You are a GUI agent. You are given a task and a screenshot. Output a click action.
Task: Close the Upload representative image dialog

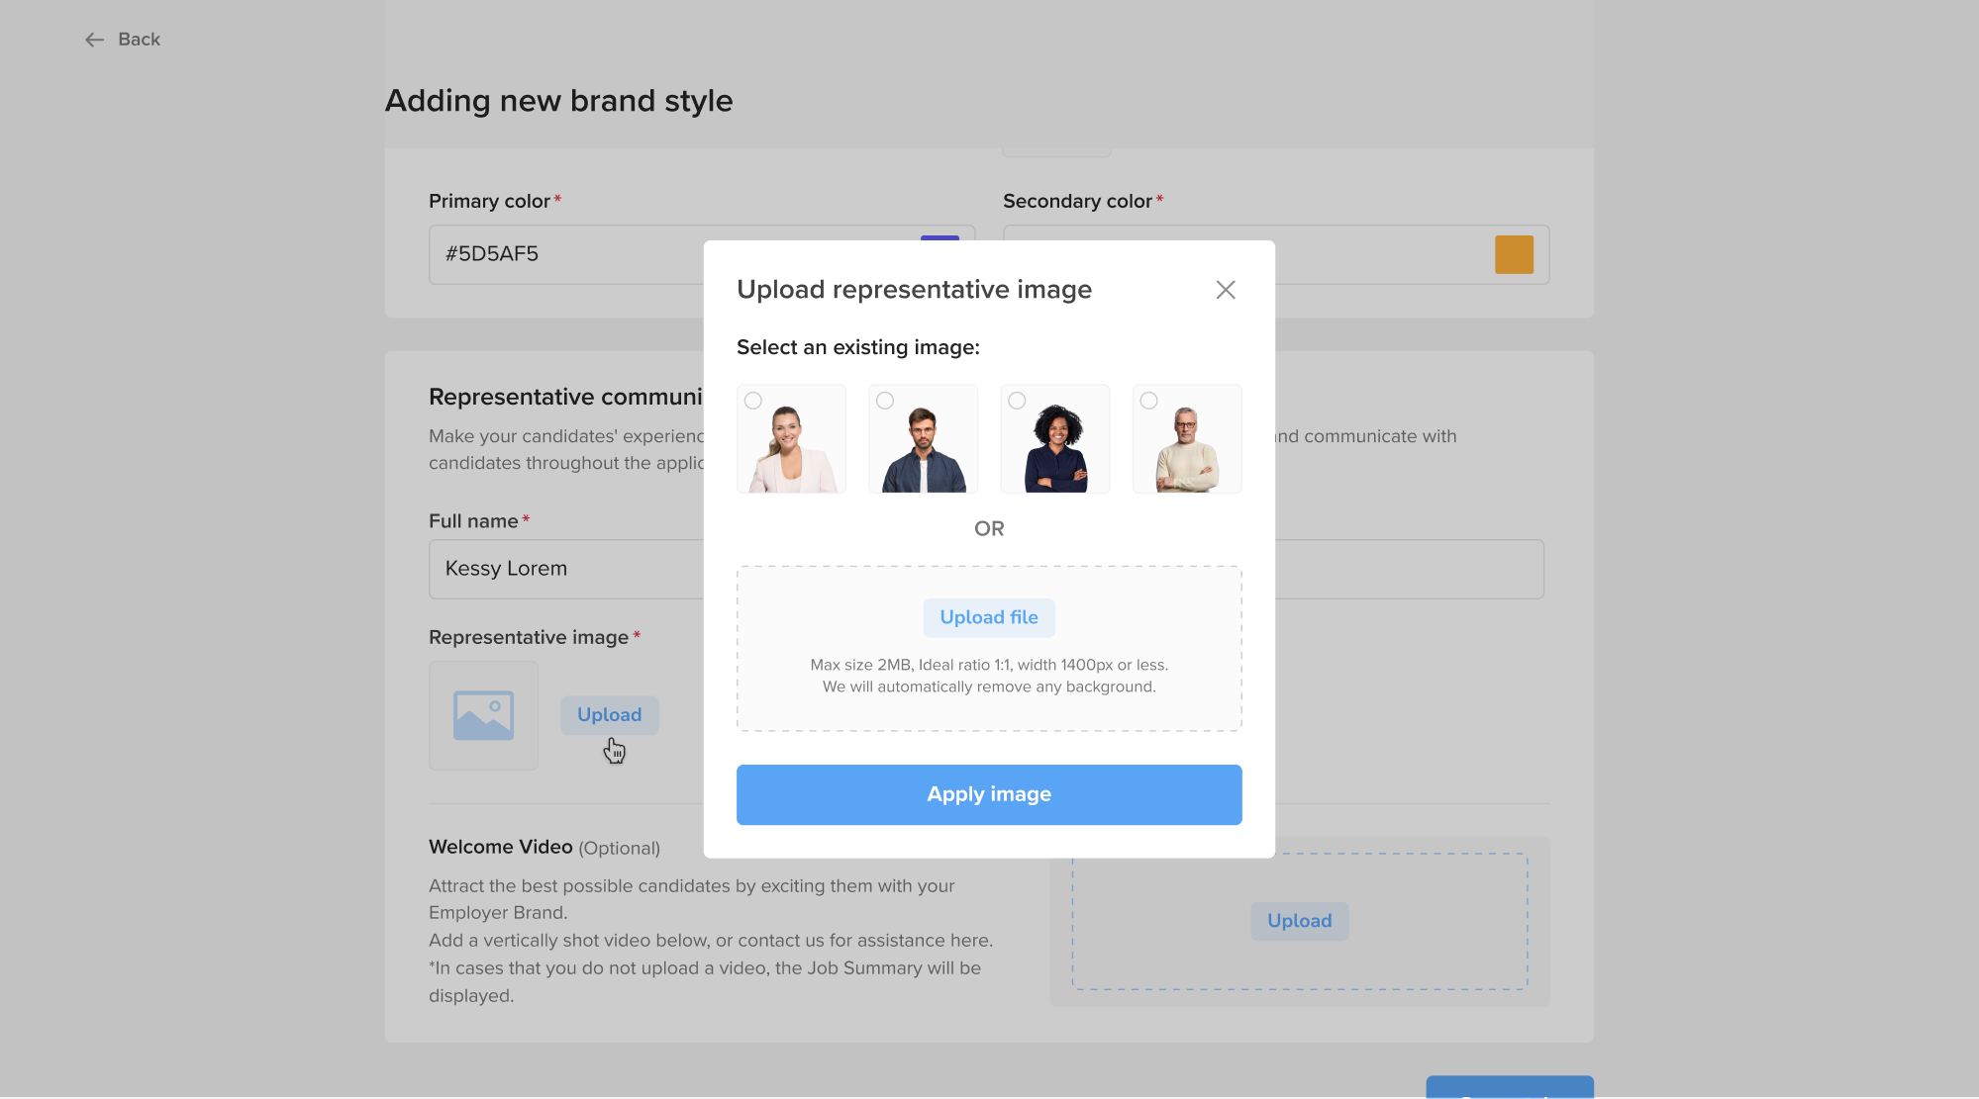coord(1226,290)
